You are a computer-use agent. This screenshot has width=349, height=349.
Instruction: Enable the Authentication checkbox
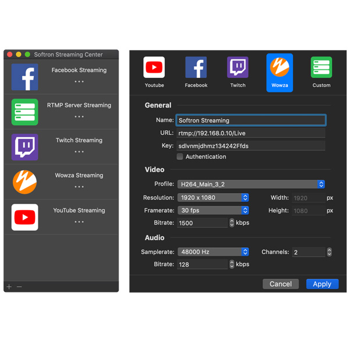point(180,156)
